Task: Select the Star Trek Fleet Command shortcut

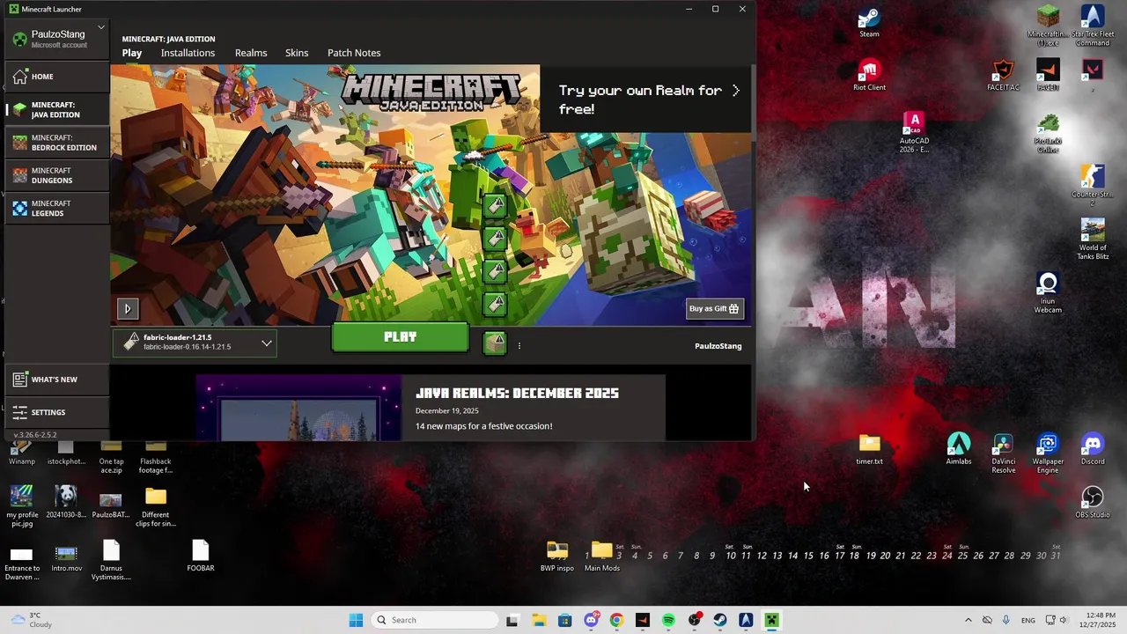Action: point(1092,26)
